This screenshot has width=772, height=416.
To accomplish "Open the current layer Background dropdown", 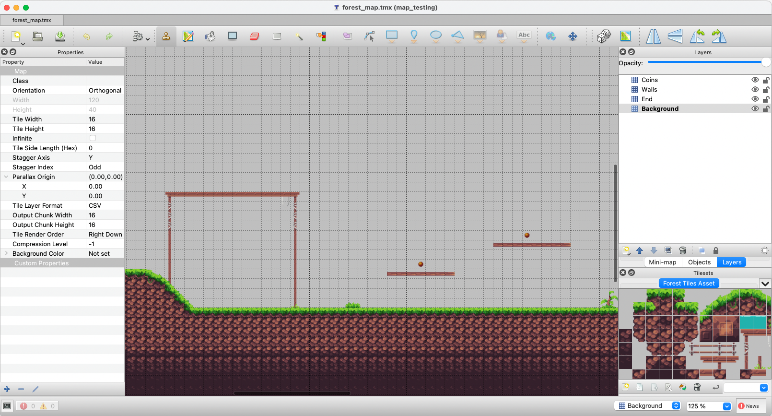I will (x=676, y=406).
